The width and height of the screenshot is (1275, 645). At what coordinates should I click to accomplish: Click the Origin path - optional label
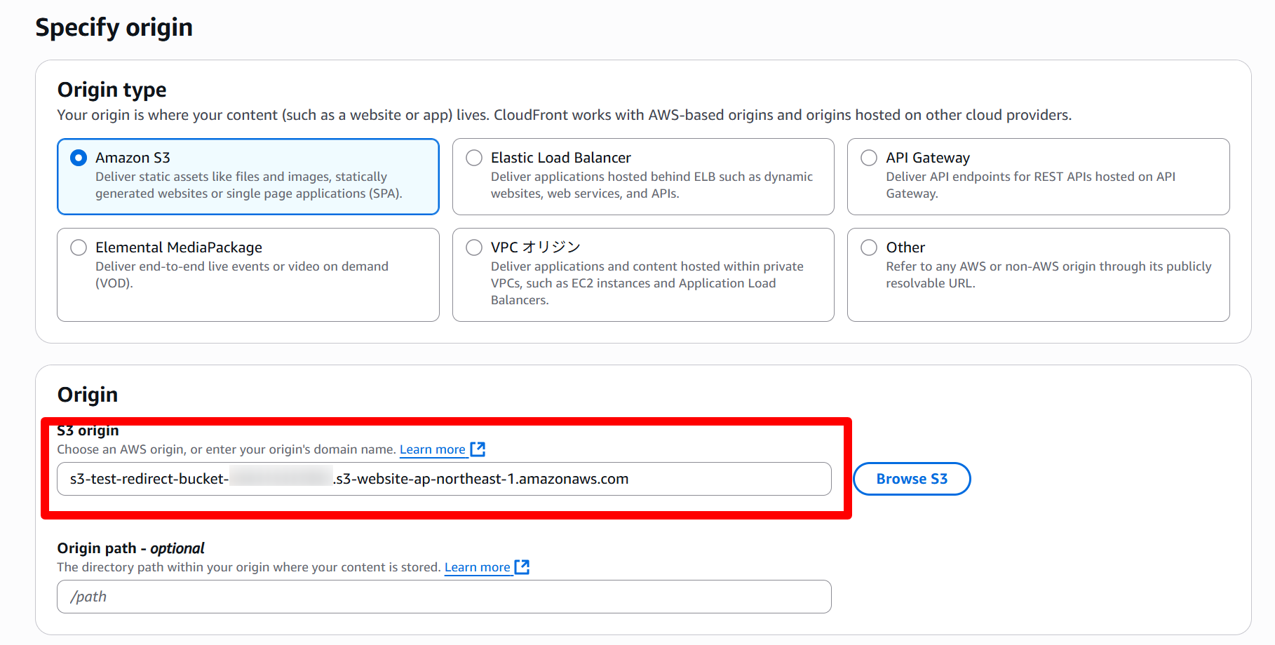click(x=130, y=548)
